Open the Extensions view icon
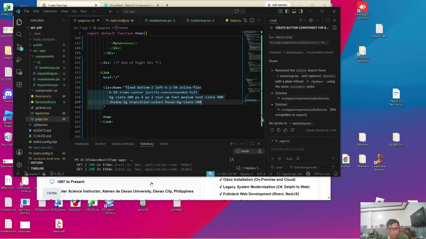 click(19, 85)
